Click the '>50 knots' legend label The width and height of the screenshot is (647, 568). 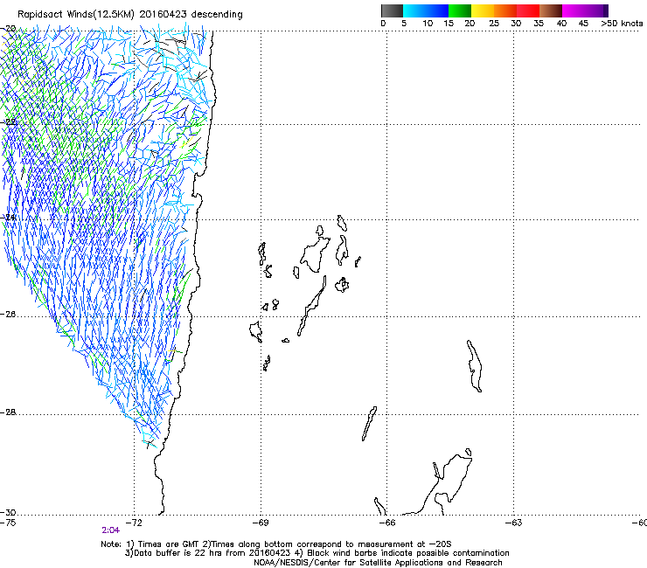pyautogui.click(x=622, y=24)
